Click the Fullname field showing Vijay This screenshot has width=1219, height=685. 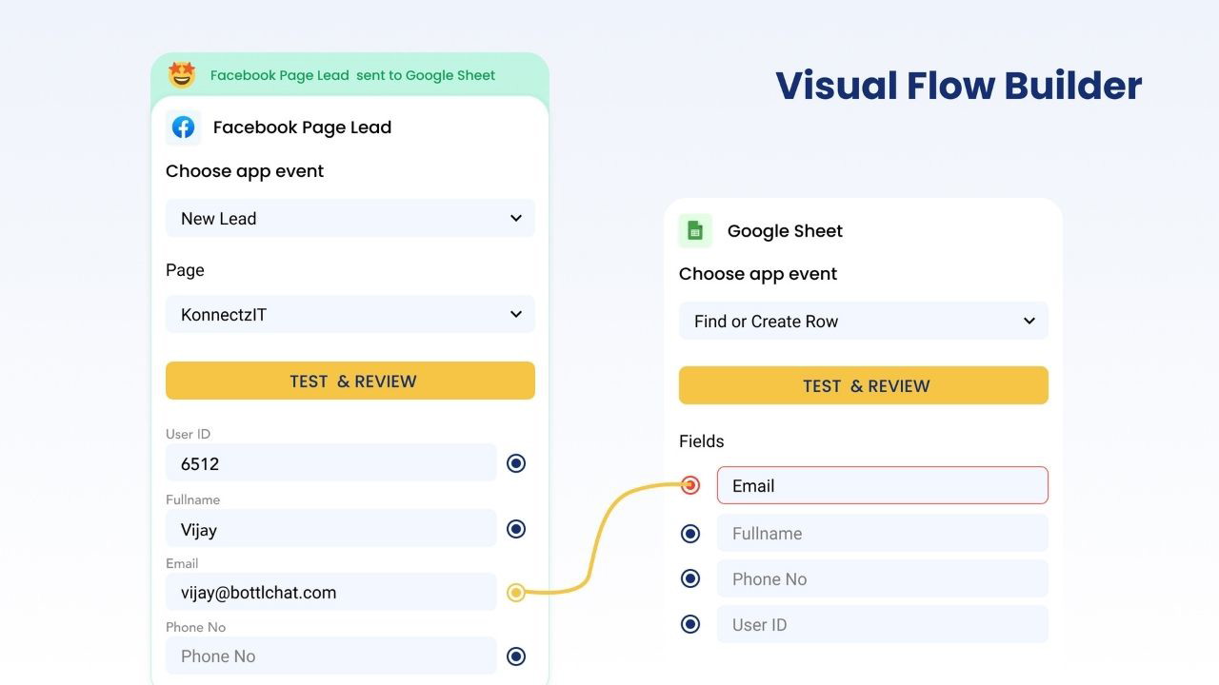pyautogui.click(x=331, y=528)
